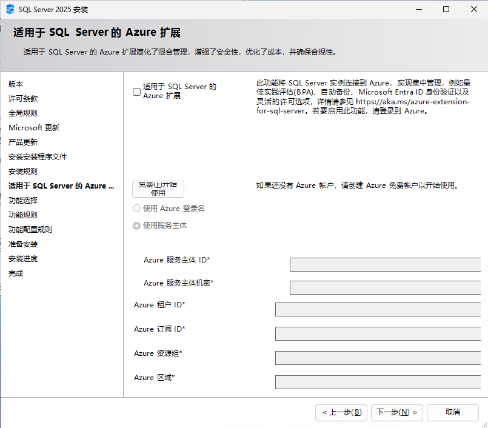488x428 pixels.
Task: Click the Azure 订阅 ID input field
Action: click(378, 333)
